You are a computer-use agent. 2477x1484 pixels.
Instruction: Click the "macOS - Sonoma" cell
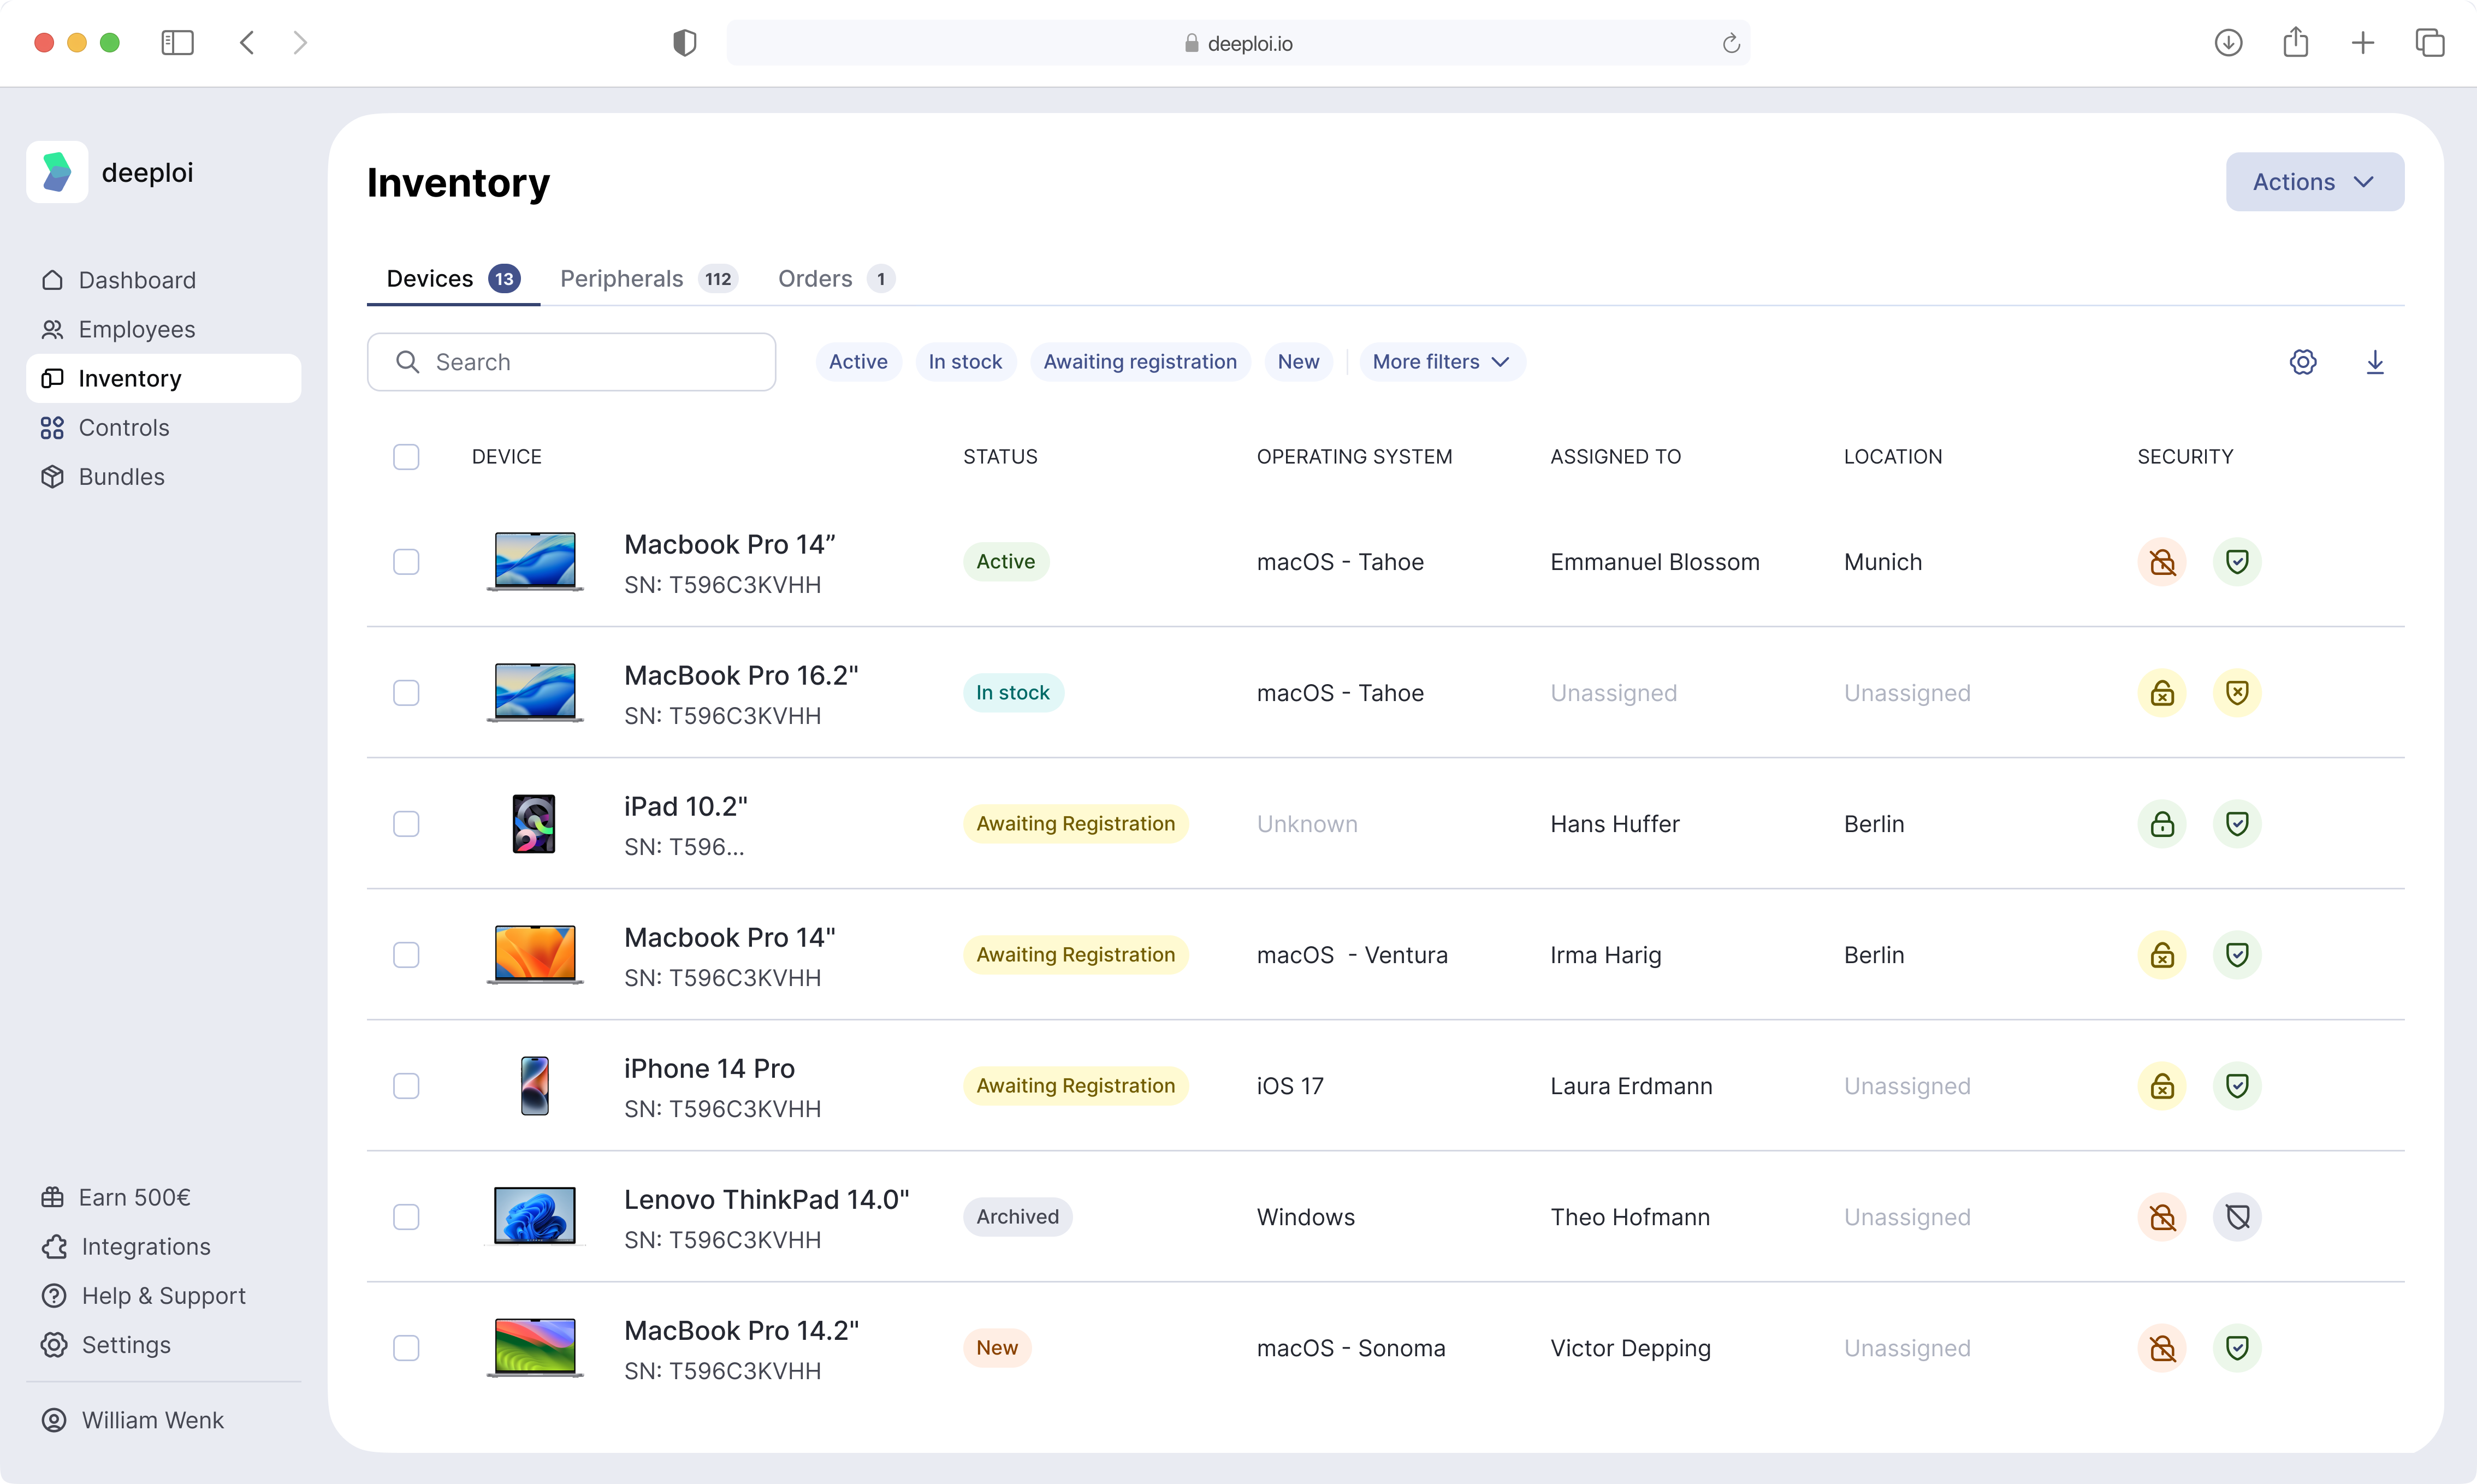[x=1351, y=1348]
